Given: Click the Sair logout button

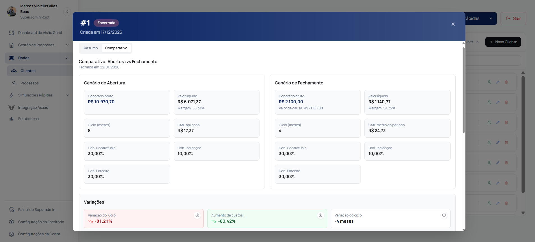Looking at the screenshot, I should coord(513,19).
